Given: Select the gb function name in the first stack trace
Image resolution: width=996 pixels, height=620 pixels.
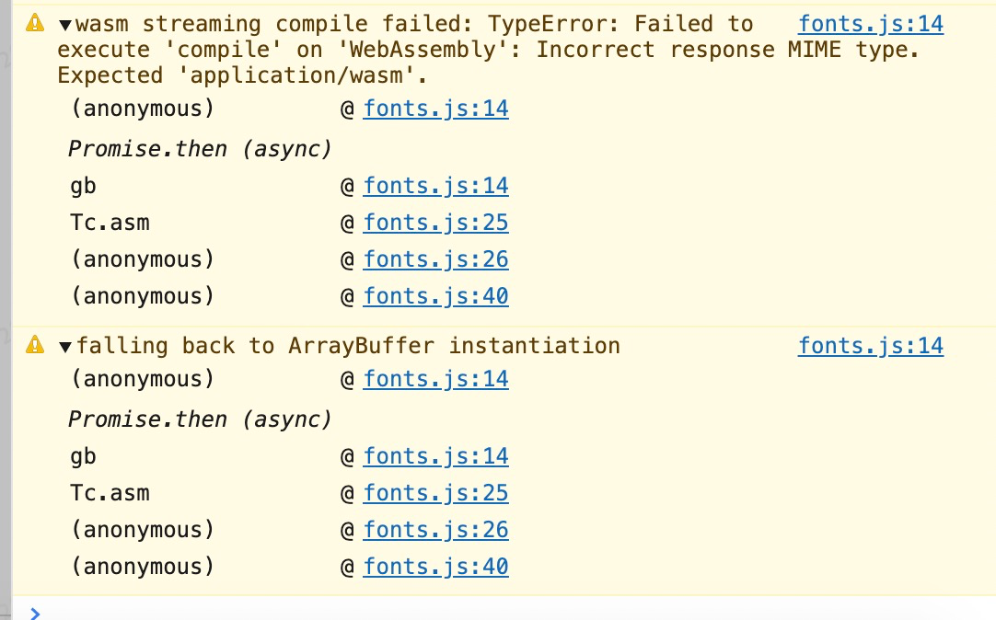Looking at the screenshot, I should point(83,185).
